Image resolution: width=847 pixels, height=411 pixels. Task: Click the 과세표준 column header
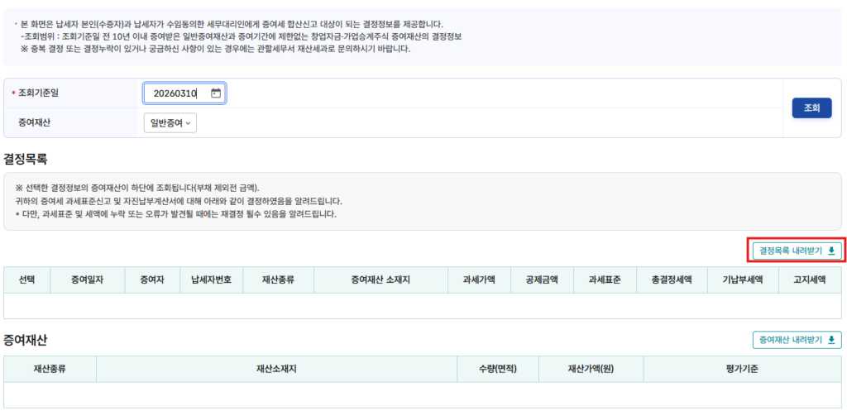(605, 280)
